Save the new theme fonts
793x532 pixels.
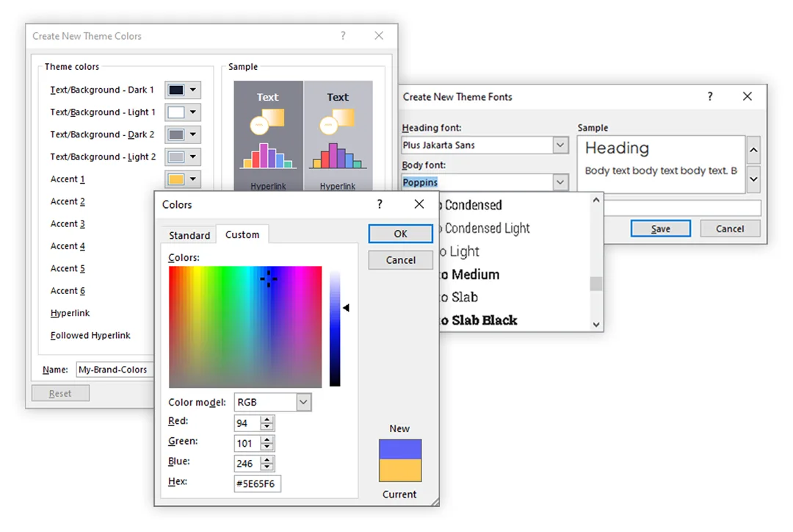(661, 229)
